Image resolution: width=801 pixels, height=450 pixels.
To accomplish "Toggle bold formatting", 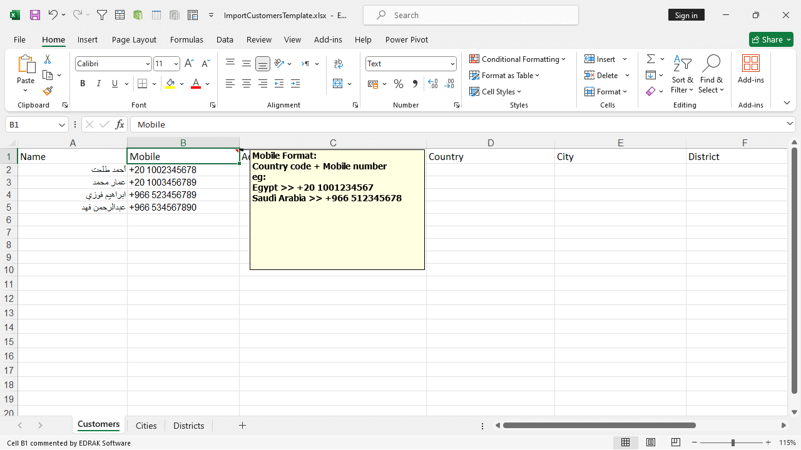I will [x=83, y=84].
